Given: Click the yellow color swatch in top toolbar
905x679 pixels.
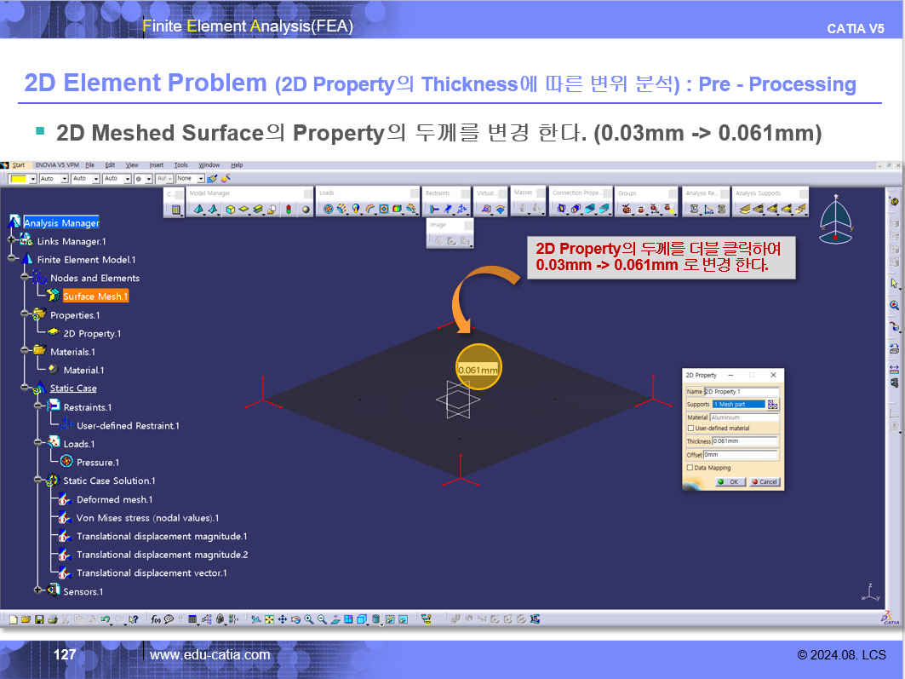Looking at the screenshot, I should click(x=17, y=179).
